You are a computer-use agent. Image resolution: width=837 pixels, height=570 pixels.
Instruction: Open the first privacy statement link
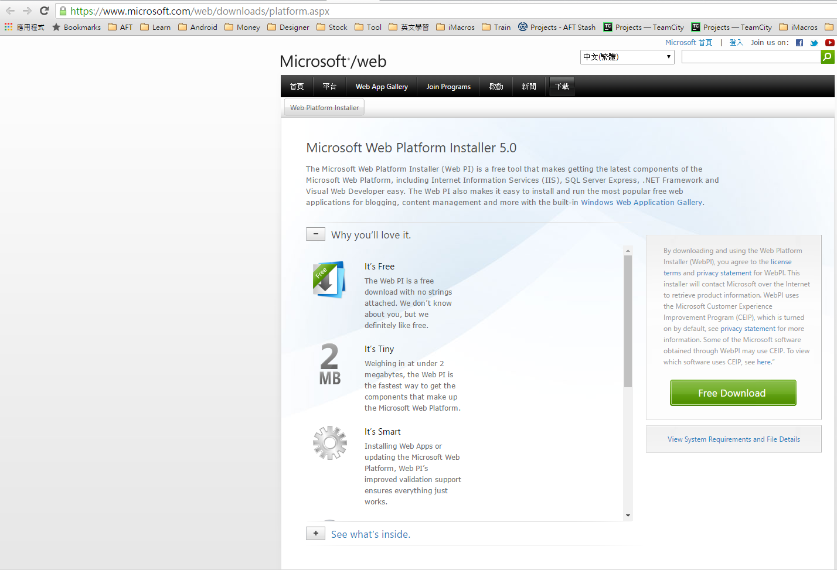[x=724, y=273]
